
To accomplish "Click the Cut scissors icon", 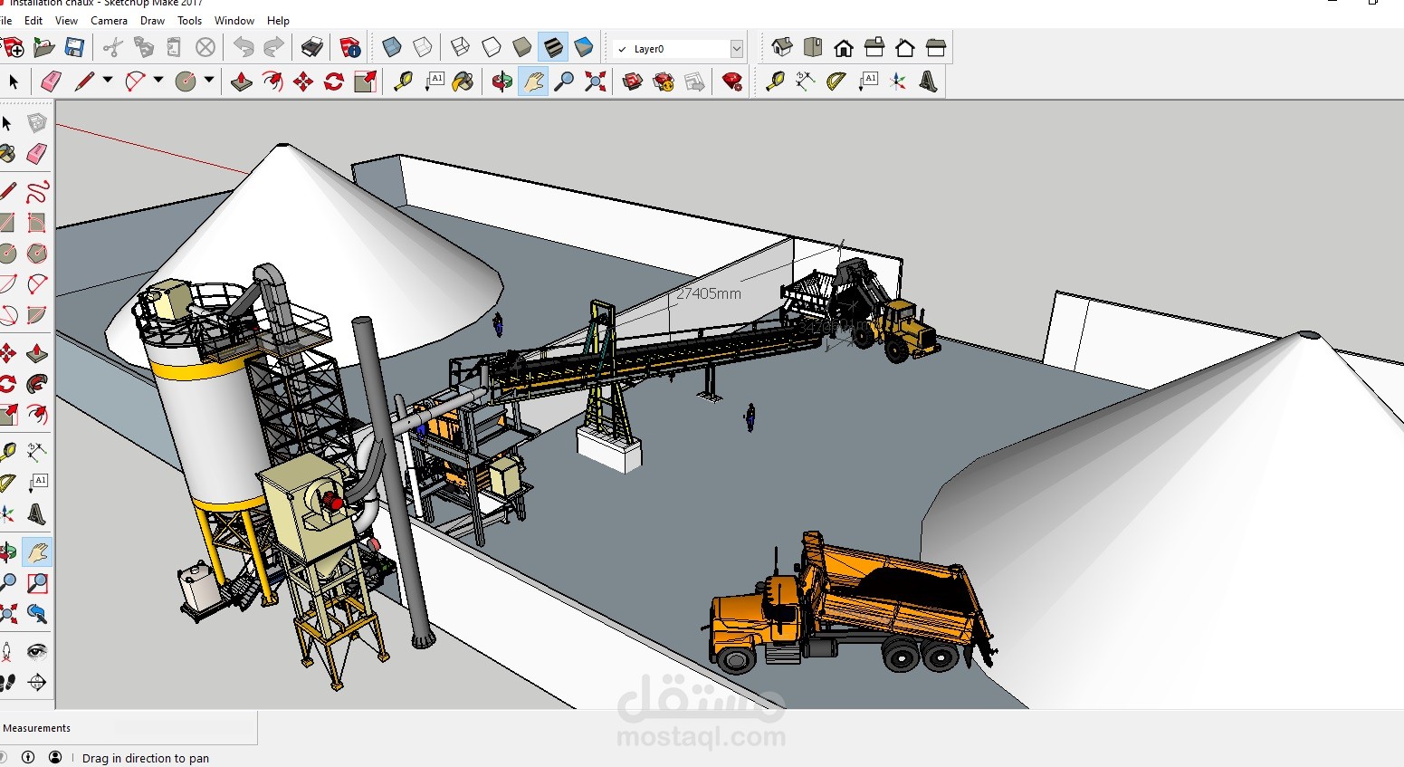I will [112, 47].
